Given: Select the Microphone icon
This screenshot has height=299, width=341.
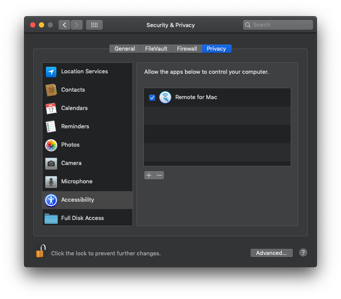Looking at the screenshot, I should point(51,182).
